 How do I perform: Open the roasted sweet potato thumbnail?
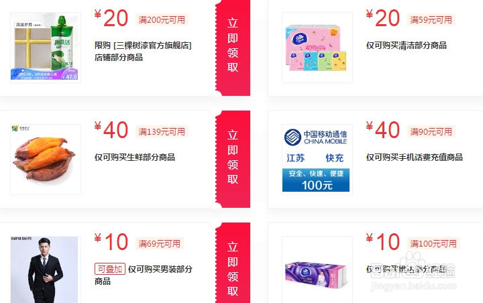[x=46, y=160]
